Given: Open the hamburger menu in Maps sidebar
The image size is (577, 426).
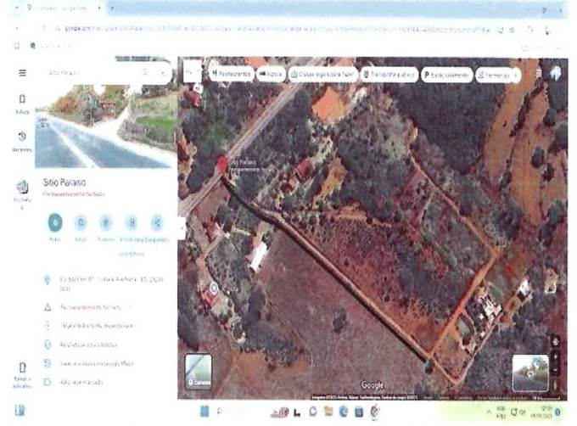Looking at the screenshot, I should coord(22,73).
